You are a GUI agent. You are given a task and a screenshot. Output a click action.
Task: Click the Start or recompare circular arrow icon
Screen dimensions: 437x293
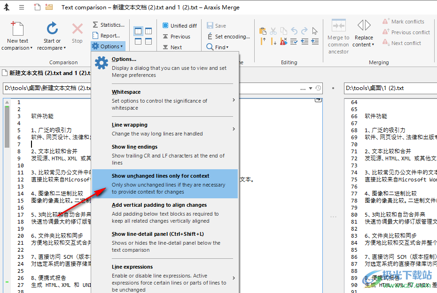pos(52,28)
